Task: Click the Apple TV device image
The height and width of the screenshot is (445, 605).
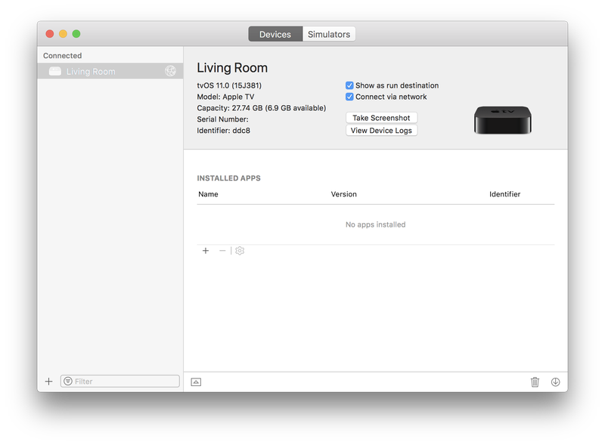Action: coord(503,120)
